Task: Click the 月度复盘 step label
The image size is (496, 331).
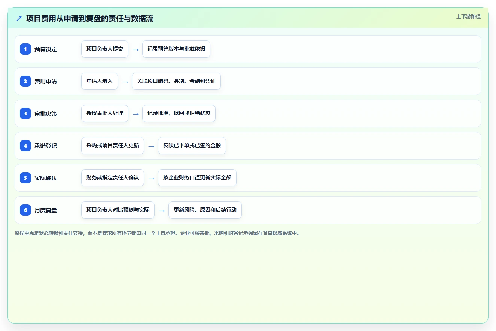Action: click(46, 210)
